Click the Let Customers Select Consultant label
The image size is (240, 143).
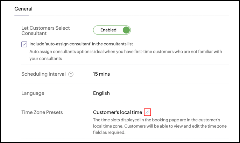45,31
